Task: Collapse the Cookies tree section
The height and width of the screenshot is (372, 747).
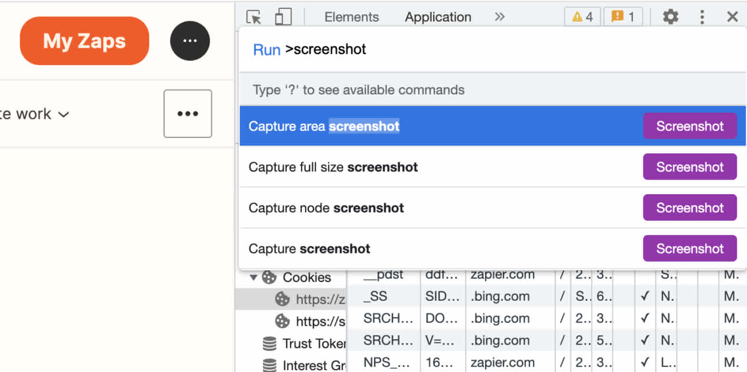Action: pyautogui.click(x=253, y=277)
